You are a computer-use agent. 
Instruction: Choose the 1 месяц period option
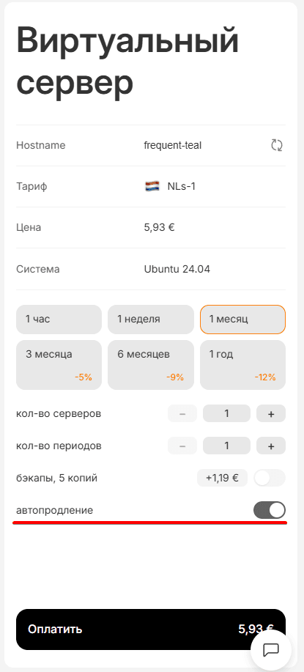[242, 320]
